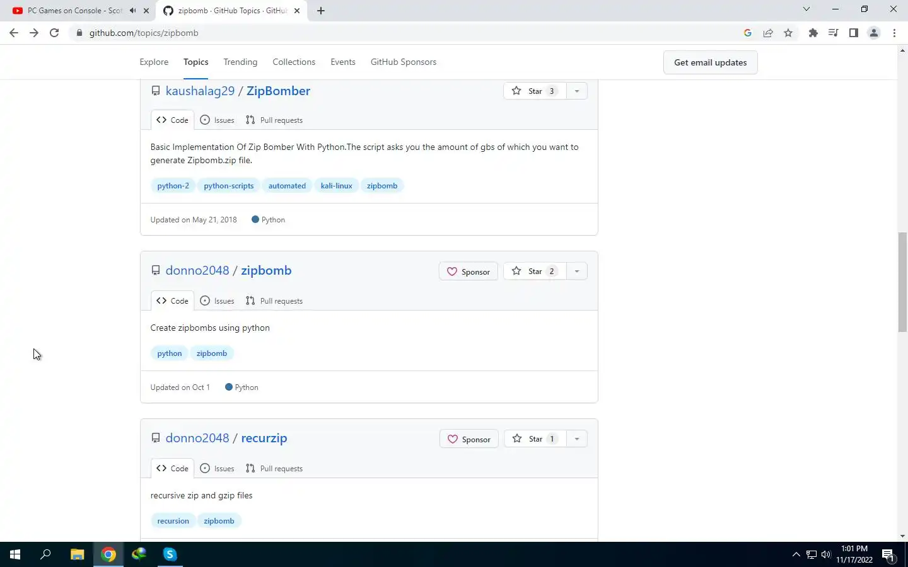Open a new browser tab
The width and height of the screenshot is (908, 567).
point(321,11)
